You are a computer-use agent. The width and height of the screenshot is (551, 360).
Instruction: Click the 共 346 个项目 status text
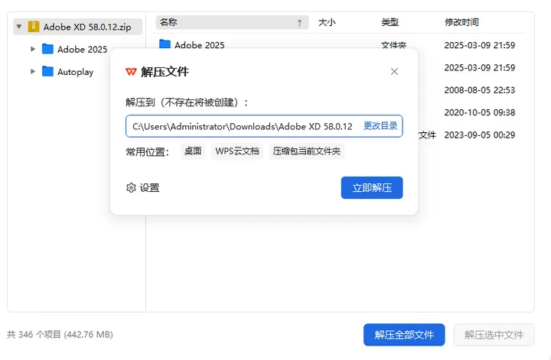point(60,335)
